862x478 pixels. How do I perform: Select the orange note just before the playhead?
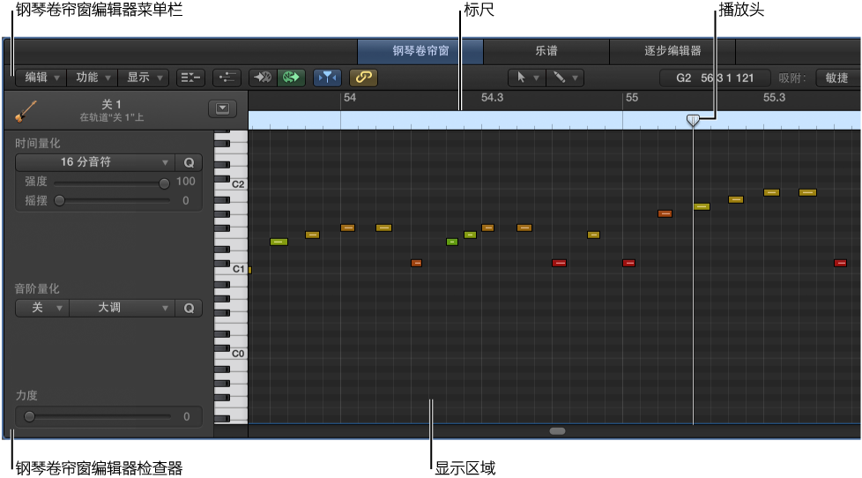665,213
